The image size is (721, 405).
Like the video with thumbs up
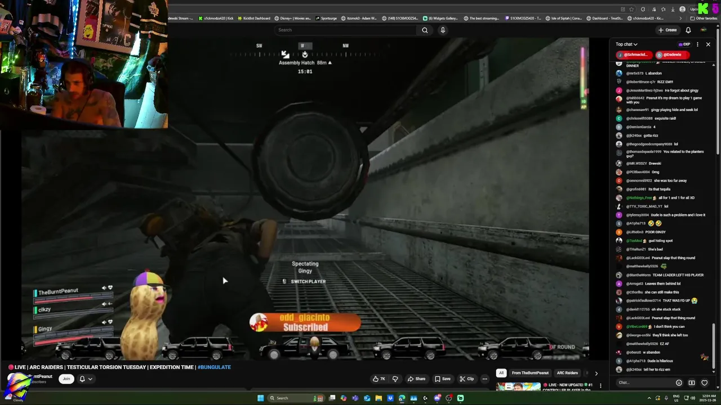pos(379,379)
